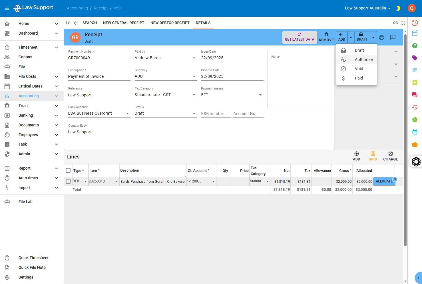Click the Home house icon in sidebar

[x=7, y=23]
